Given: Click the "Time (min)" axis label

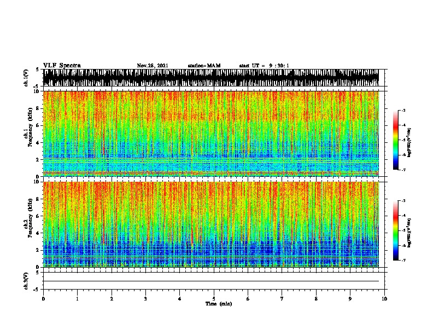Looking at the screenshot, I should pos(219,304).
